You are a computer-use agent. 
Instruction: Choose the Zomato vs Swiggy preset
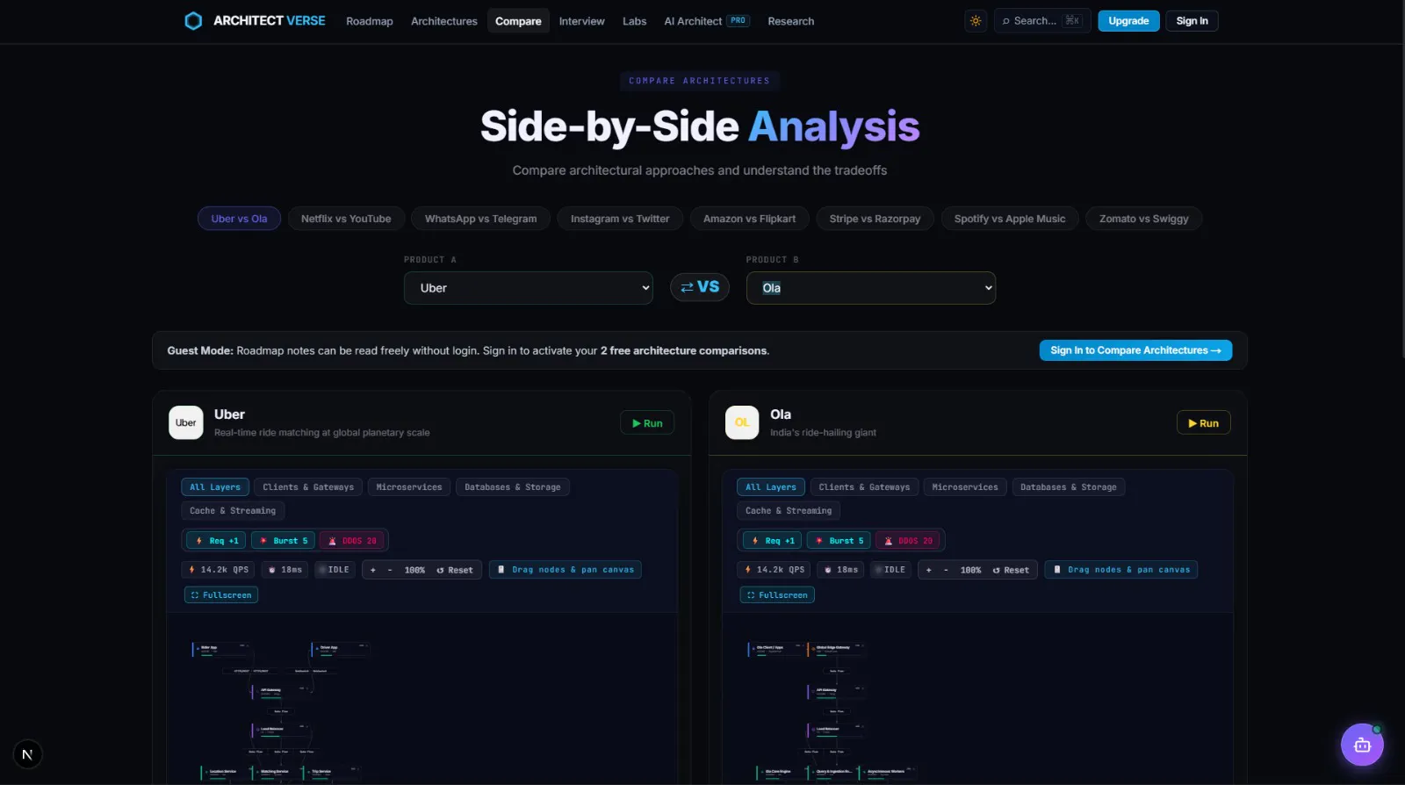pyautogui.click(x=1143, y=219)
